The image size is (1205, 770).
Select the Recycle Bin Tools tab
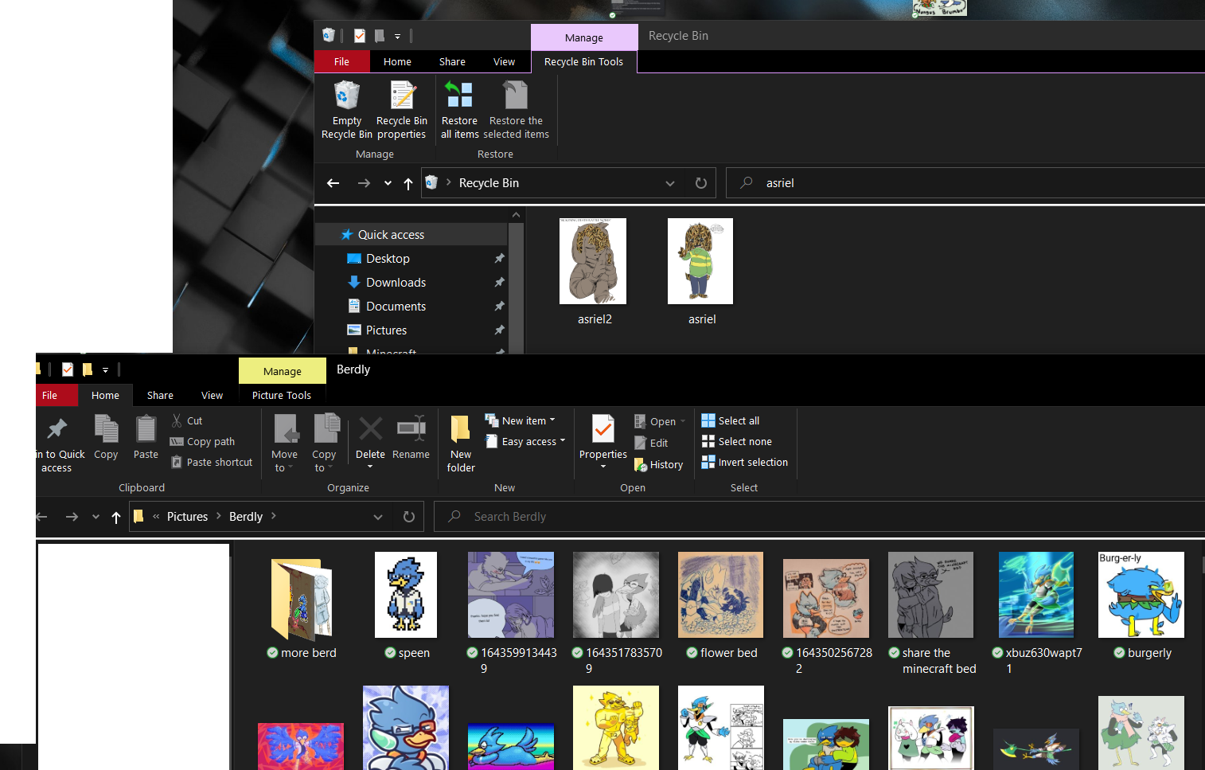click(x=583, y=61)
